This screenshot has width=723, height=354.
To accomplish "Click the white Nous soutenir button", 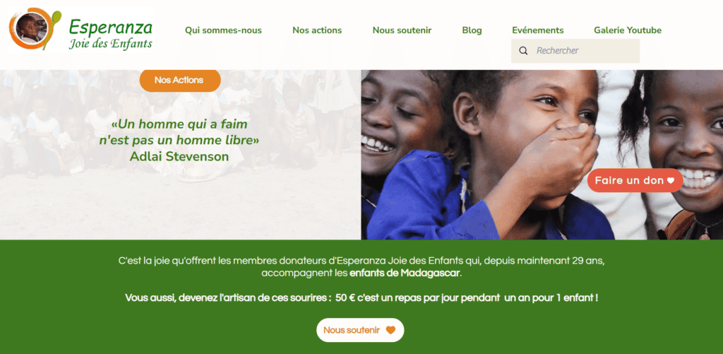I will click(x=360, y=330).
